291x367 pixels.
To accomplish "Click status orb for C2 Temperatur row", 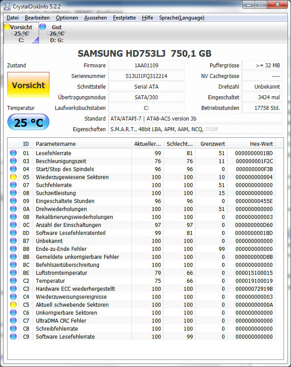I will coord(13,281).
